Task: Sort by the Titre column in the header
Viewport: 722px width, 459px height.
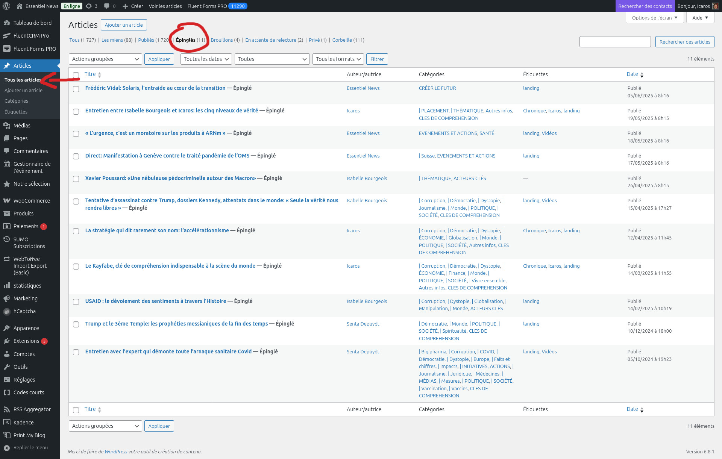Action: 93,74
